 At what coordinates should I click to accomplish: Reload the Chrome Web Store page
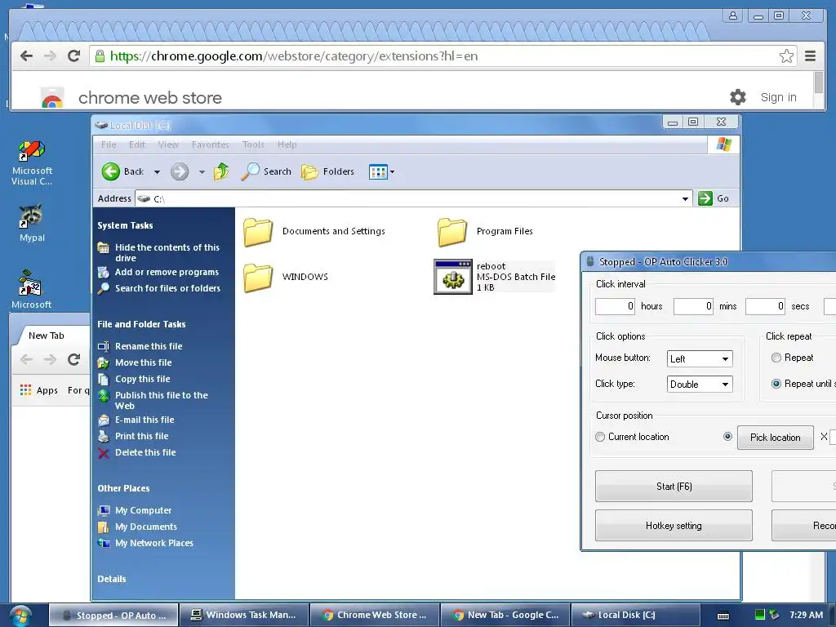74,56
